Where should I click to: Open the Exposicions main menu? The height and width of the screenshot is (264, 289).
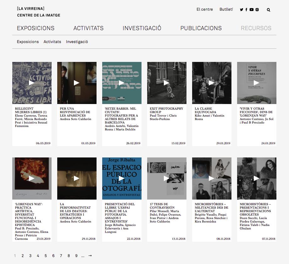(x=36, y=28)
